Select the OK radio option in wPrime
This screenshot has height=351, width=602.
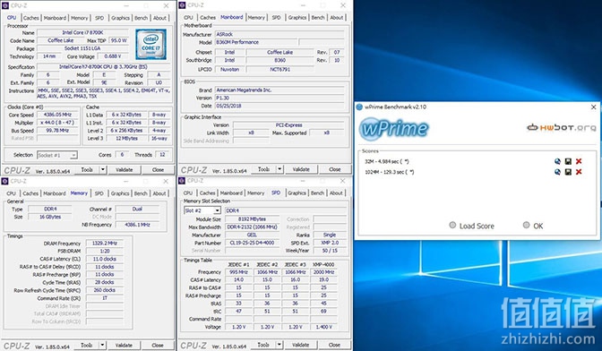click(527, 225)
